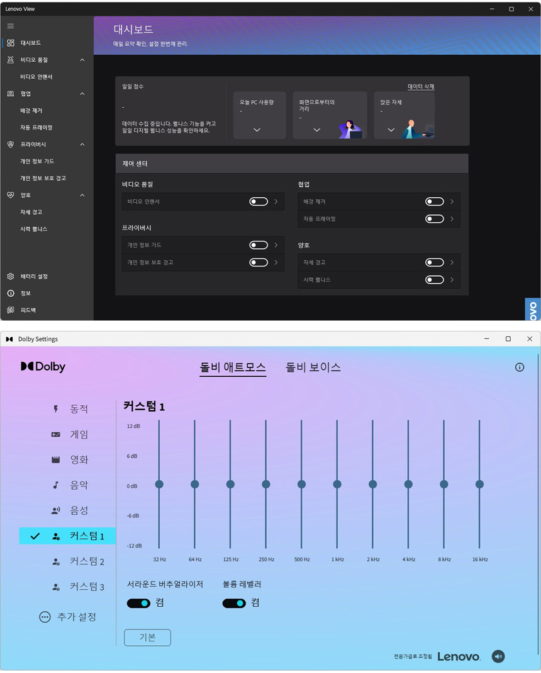Expand the 앉은 자세 card chevron
541x673 pixels.
[x=391, y=130]
